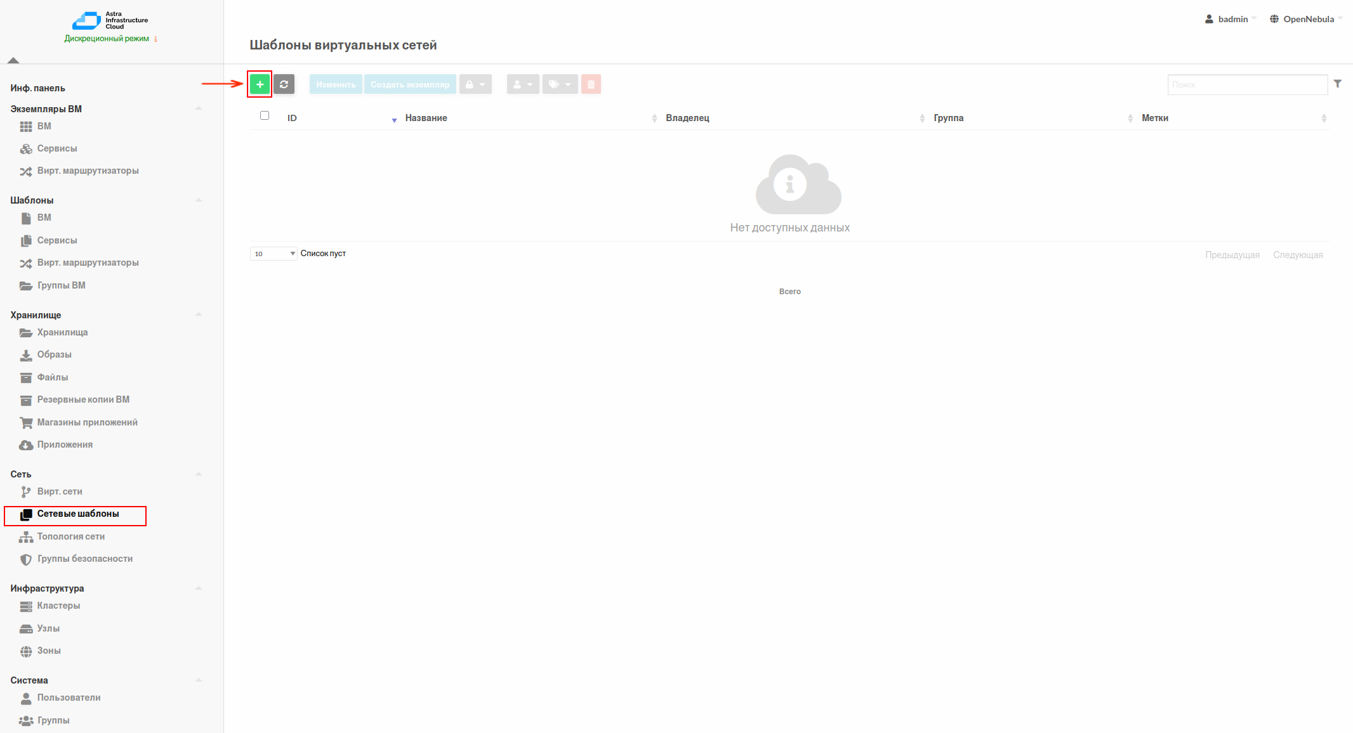The image size is (1353, 733).
Task: Collapse the Сеть section
Action: pyautogui.click(x=199, y=474)
